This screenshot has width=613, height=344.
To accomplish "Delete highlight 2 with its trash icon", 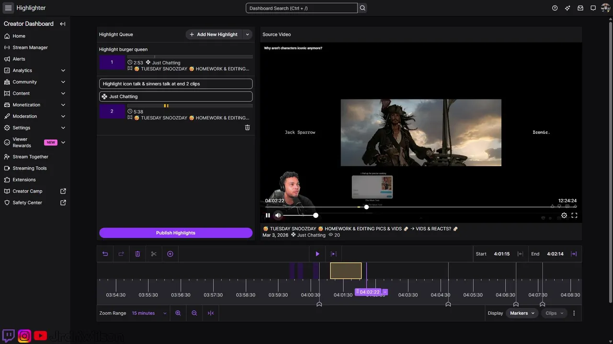I will 248,128.
